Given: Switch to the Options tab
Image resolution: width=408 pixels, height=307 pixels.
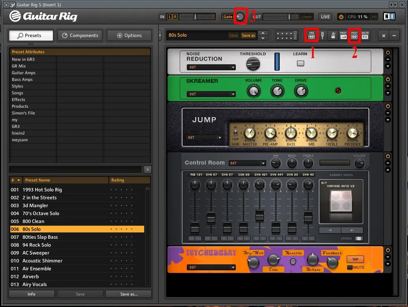Looking at the screenshot, I should (x=129, y=36).
